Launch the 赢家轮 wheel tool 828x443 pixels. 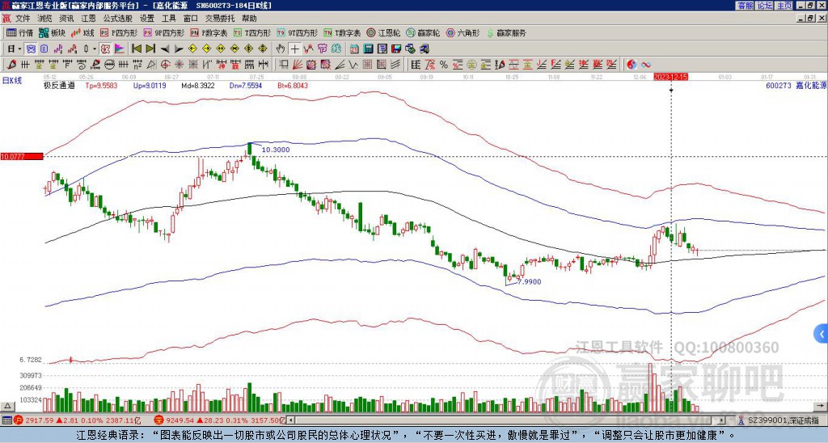click(423, 32)
